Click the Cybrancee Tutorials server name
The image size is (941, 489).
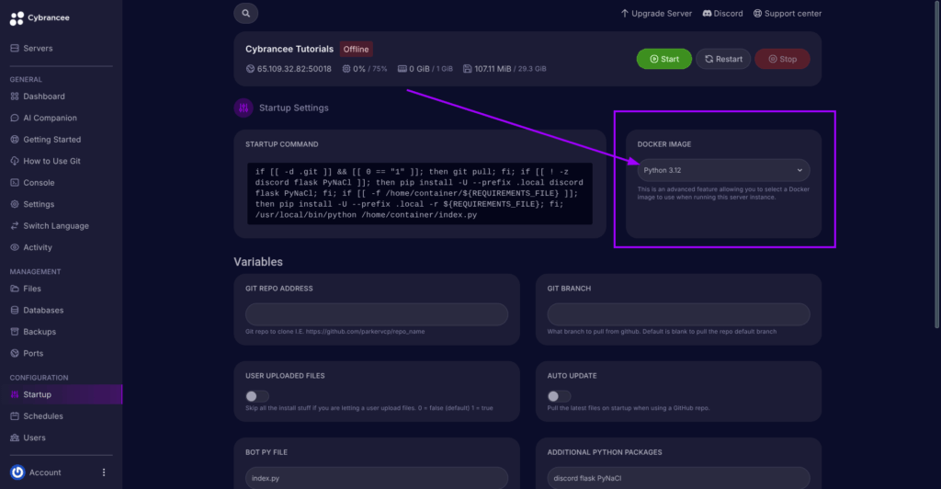289,50
